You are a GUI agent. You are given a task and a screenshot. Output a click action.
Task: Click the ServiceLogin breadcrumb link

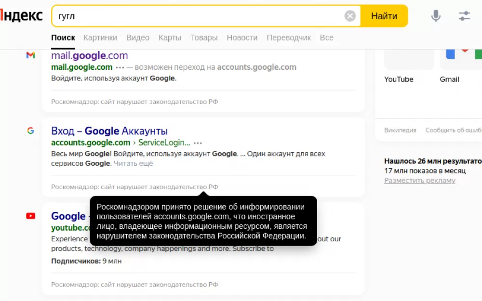pos(164,143)
